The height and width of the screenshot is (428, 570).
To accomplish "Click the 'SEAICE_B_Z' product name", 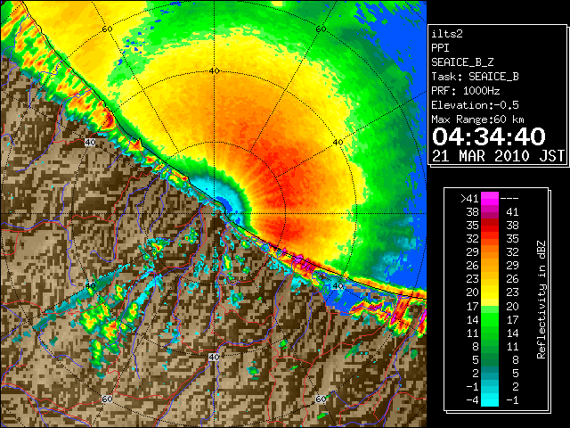I will click(462, 62).
